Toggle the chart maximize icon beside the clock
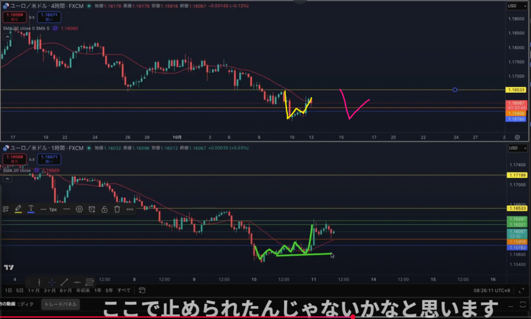 522,290
